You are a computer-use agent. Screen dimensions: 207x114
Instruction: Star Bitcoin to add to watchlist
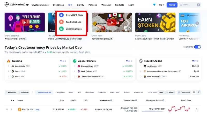coord(7,109)
